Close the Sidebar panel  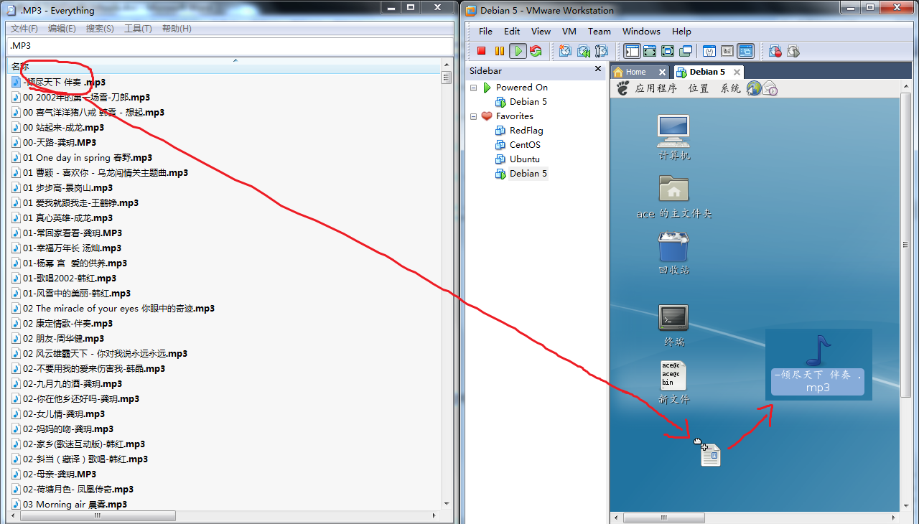click(x=598, y=70)
